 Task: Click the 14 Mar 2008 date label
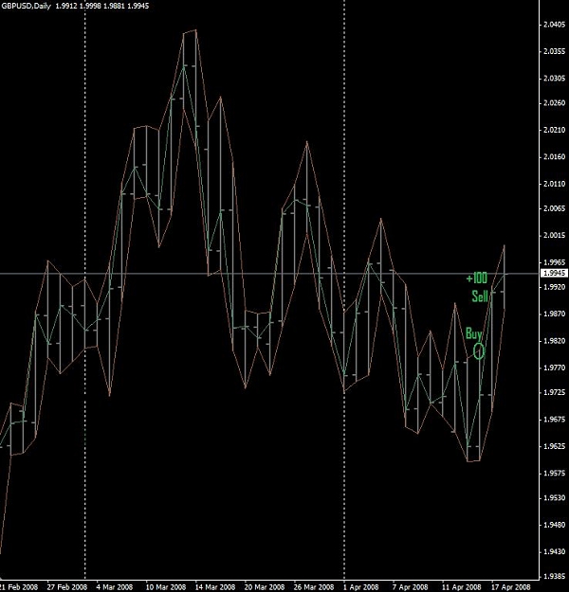[x=214, y=587]
